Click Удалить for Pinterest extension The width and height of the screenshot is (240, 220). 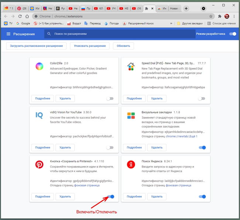[65, 197]
